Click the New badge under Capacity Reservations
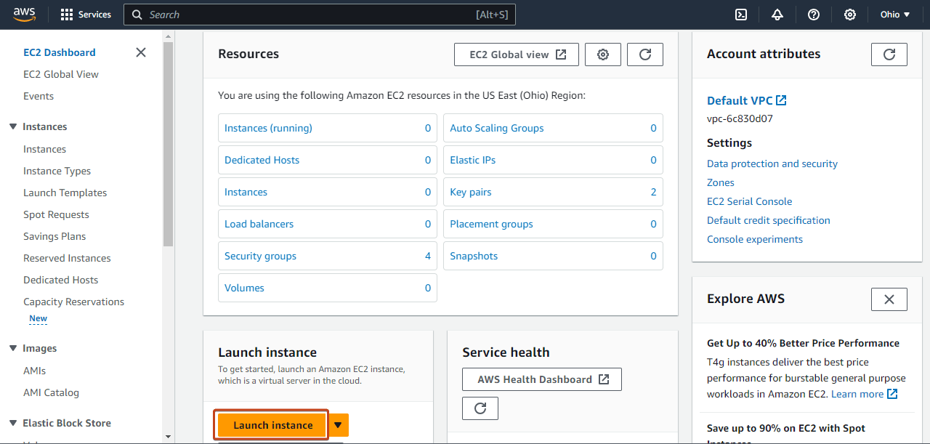The width and height of the screenshot is (930, 444). coord(38,318)
